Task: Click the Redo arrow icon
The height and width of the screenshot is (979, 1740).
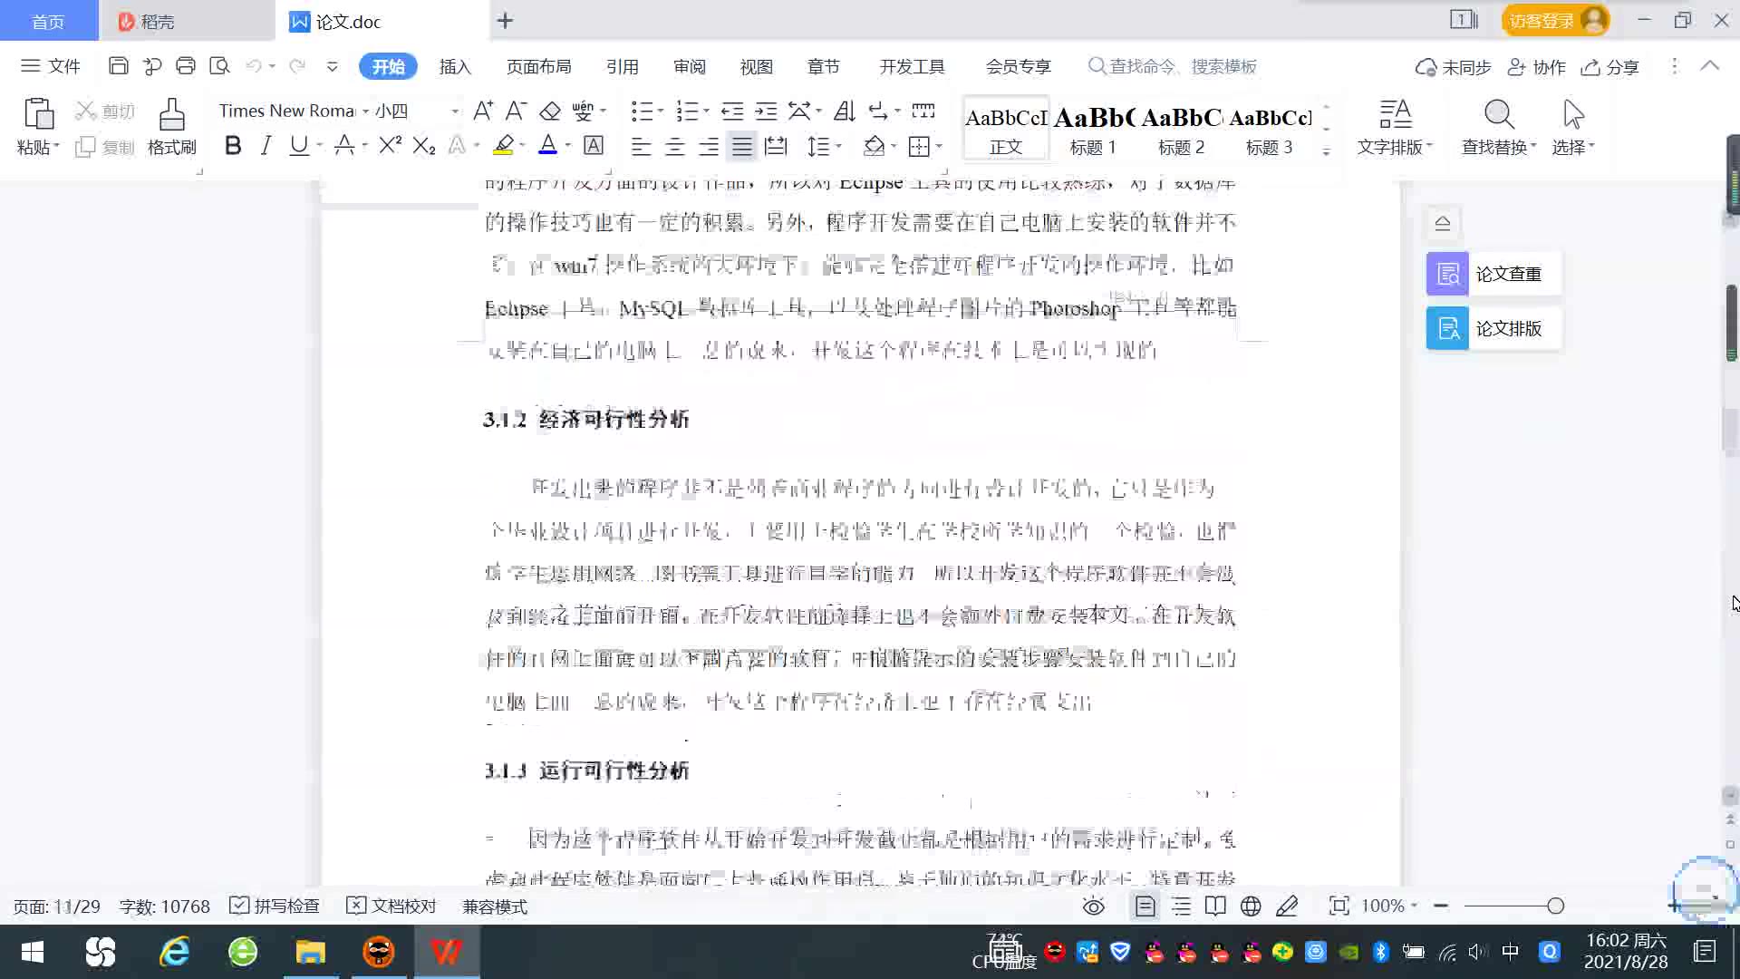Action: (296, 66)
